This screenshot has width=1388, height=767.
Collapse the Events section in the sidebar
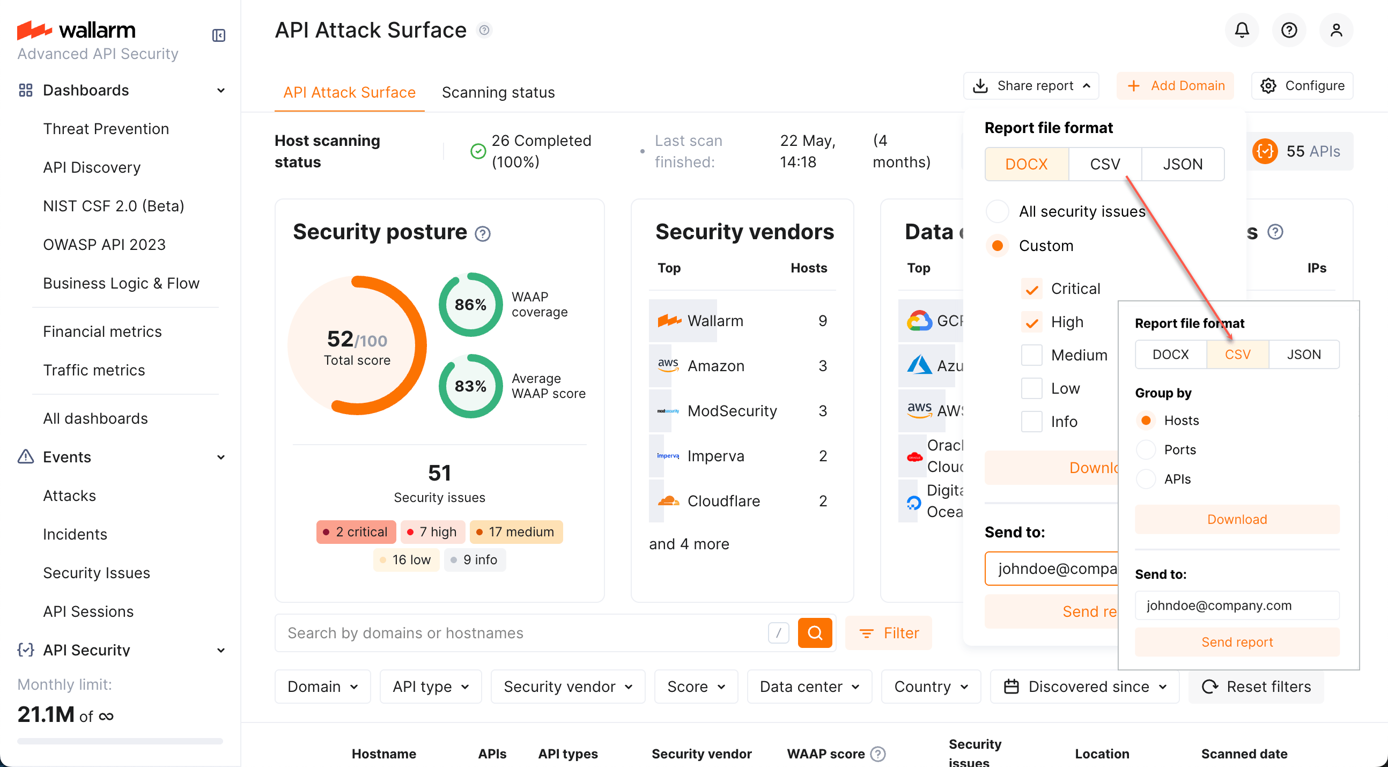(221, 457)
